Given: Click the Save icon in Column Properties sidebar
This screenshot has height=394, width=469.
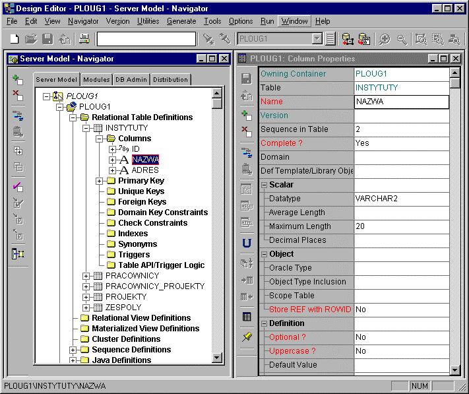Looking at the screenshot, I should coord(247,79).
